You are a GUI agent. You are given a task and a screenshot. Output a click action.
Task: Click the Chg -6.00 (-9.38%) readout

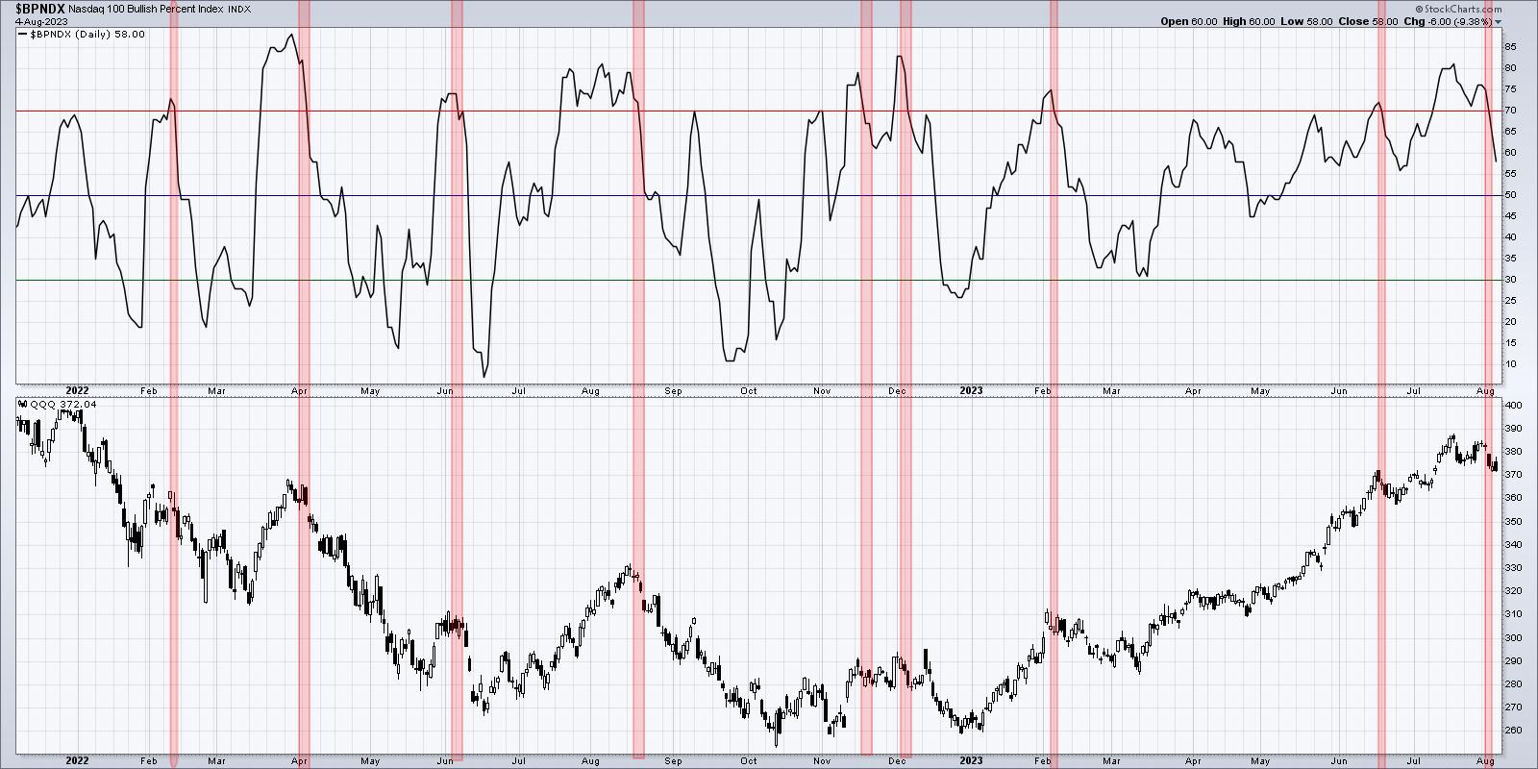[1448, 21]
